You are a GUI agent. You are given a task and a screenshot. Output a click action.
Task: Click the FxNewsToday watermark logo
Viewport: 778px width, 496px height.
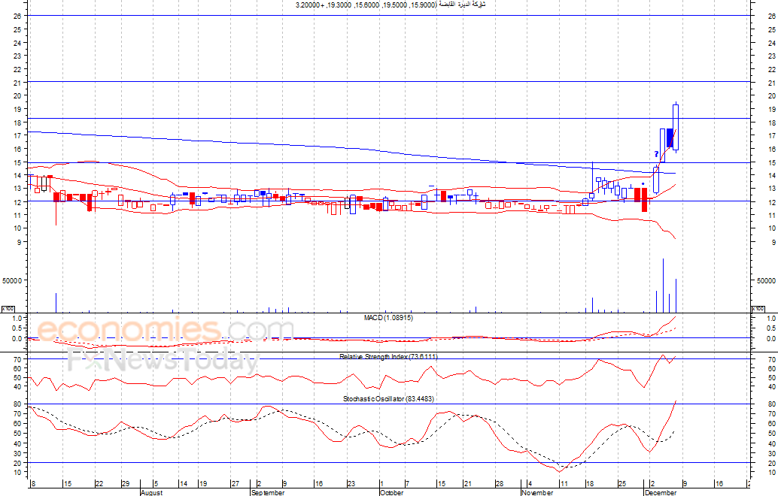pyautogui.click(x=163, y=361)
